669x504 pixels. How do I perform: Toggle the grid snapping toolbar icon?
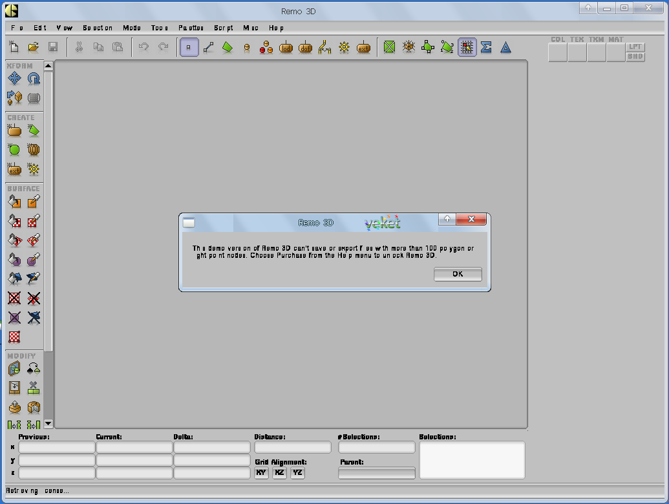click(467, 47)
